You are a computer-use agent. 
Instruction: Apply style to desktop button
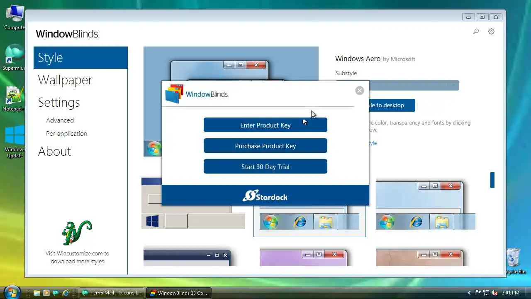[392, 105]
